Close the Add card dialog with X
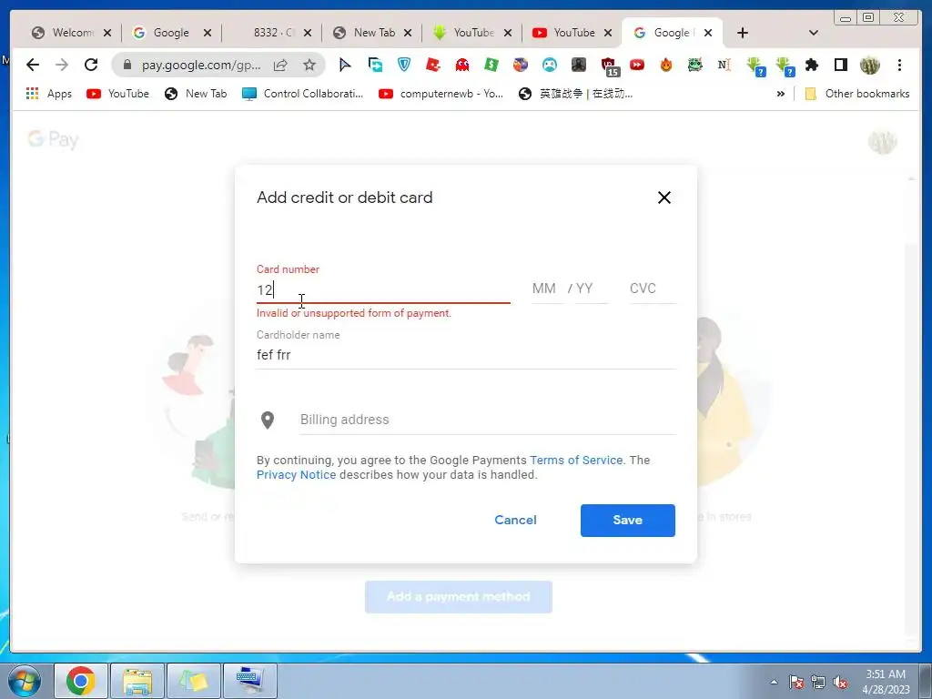This screenshot has width=932, height=699. tap(664, 198)
